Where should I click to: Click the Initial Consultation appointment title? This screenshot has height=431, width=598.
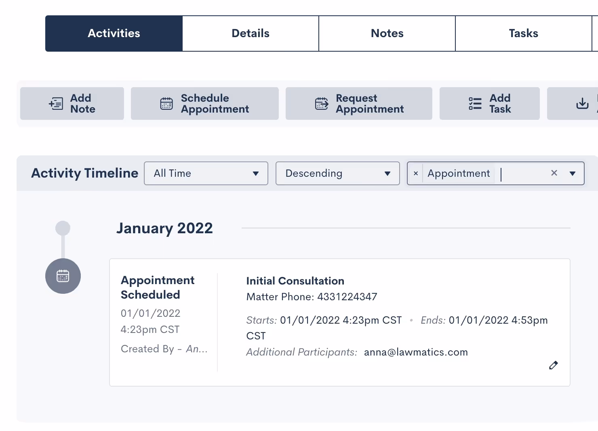[x=295, y=281]
